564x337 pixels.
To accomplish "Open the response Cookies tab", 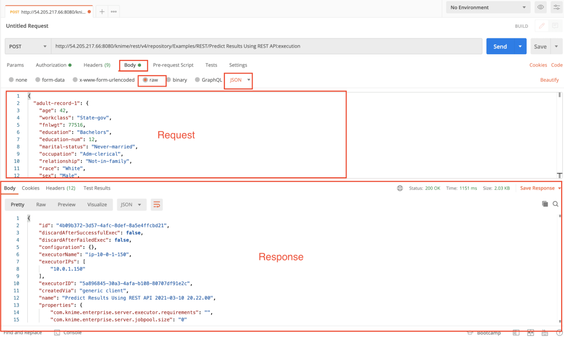I will 30,188.
